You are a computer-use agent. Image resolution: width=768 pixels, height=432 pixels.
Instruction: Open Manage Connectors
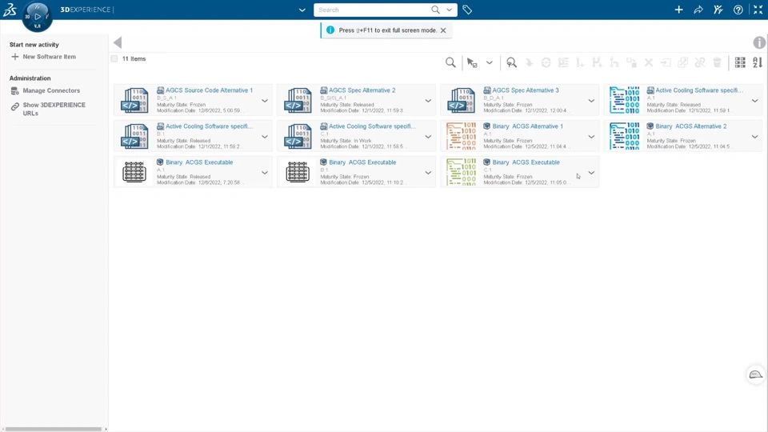point(51,90)
